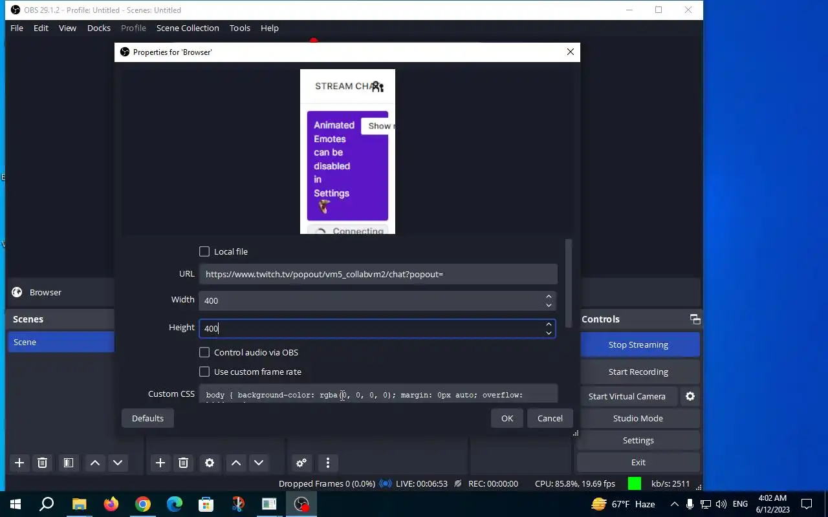Check Use custom frame rate option

204,372
